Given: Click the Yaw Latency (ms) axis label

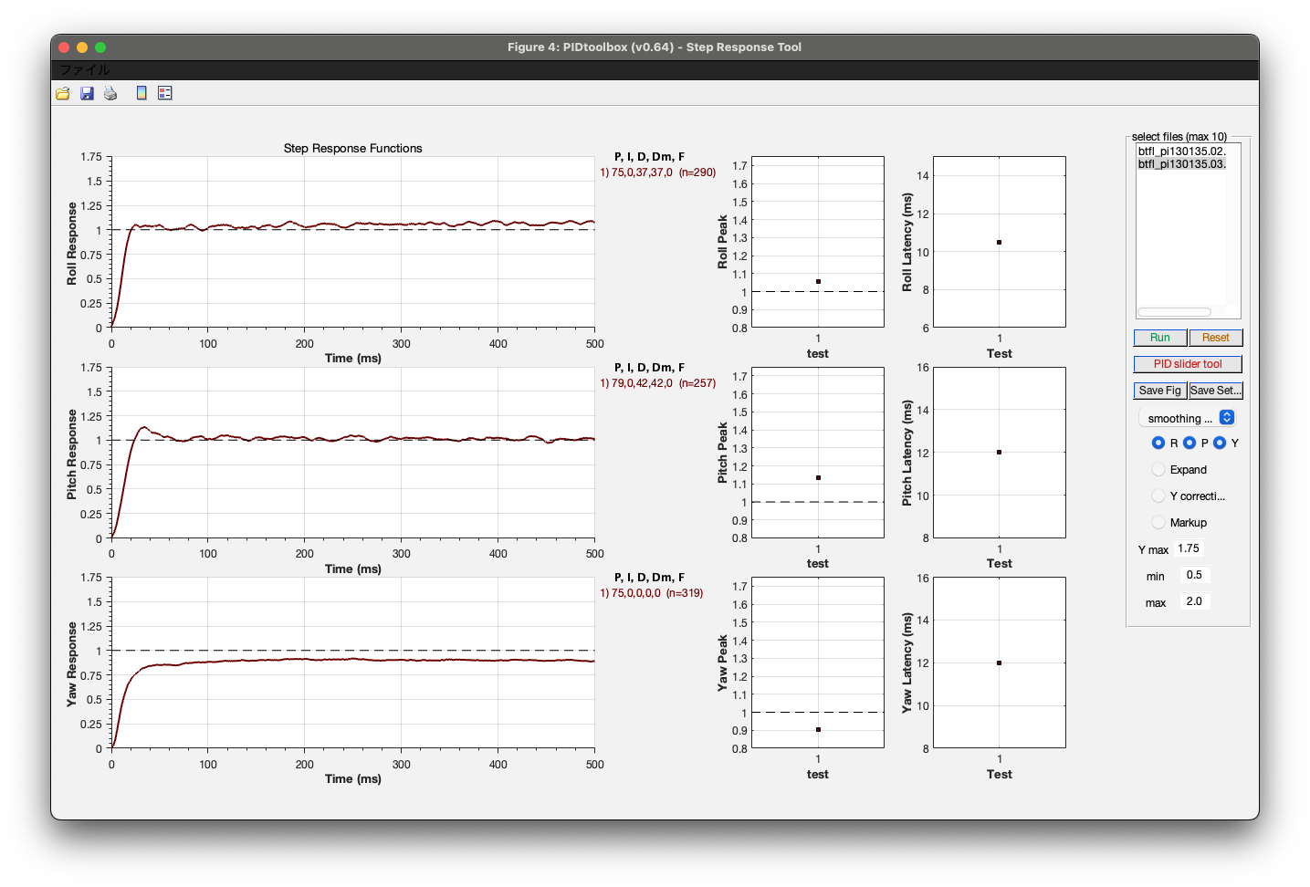Looking at the screenshot, I should (907, 663).
